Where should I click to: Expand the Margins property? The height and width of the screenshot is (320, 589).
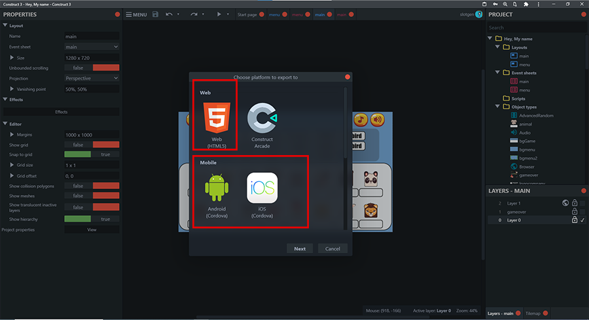pyautogui.click(x=12, y=134)
